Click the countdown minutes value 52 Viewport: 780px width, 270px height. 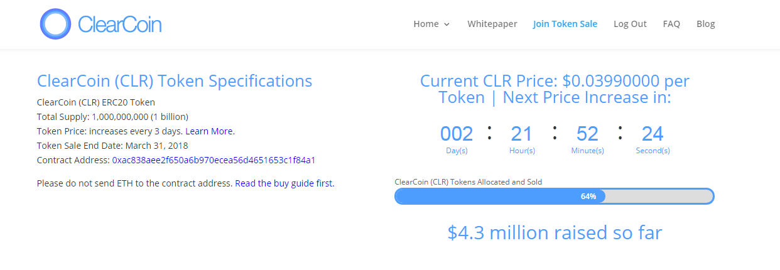coord(587,134)
